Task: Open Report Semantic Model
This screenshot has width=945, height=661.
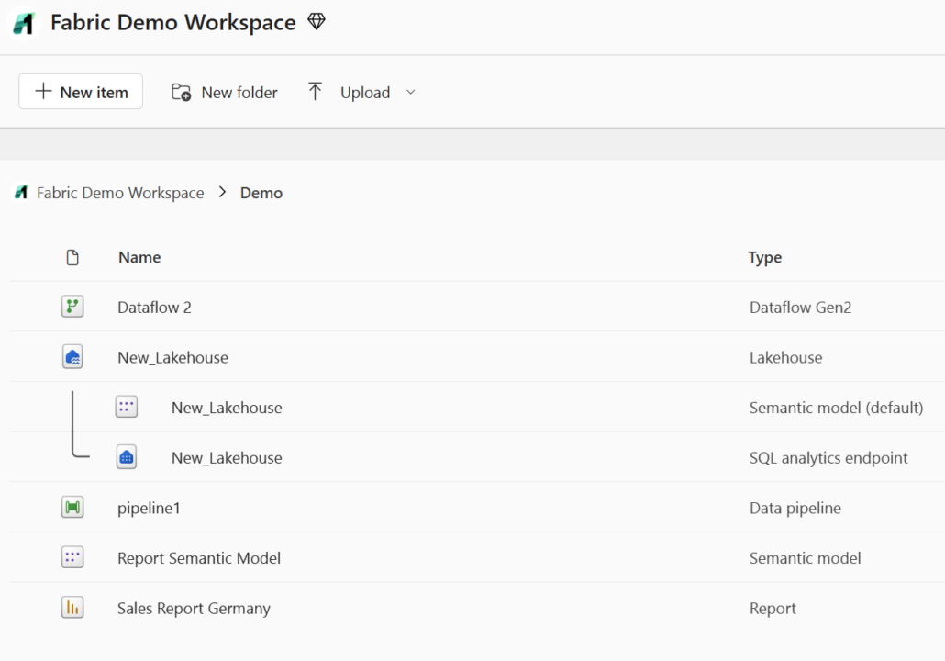Action: (x=199, y=558)
